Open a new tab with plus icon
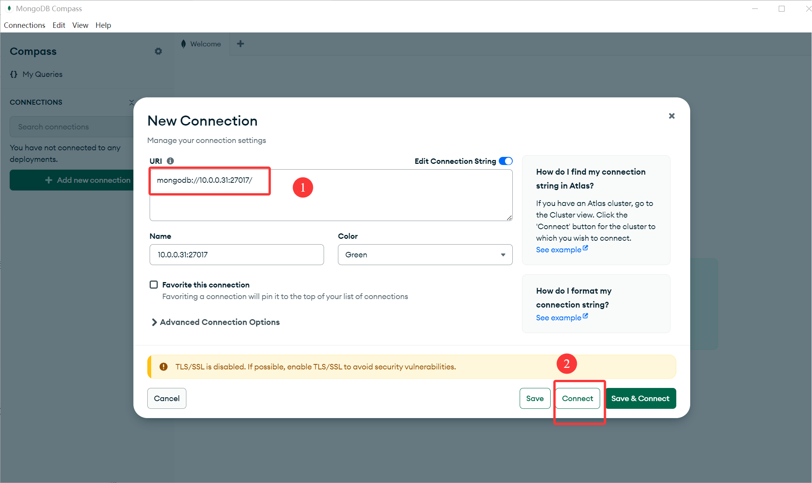This screenshot has width=812, height=483. pyautogui.click(x=240, y=44)
